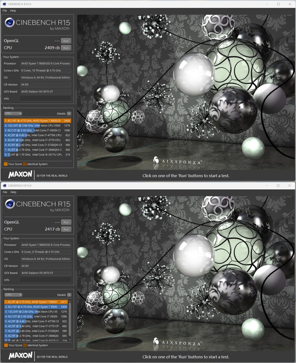
Task: Select Intel Xeon X5650 row in the 2409 cb window
Action: (x=37, y=125)
